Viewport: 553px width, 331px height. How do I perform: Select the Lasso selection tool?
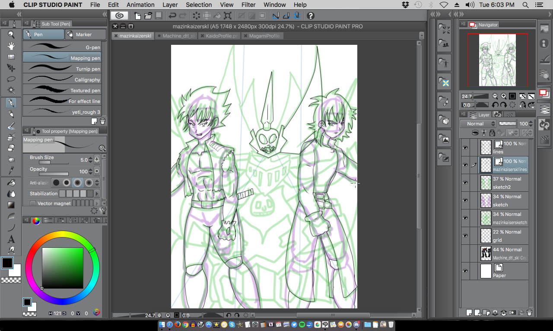click(x=11, y=79)
